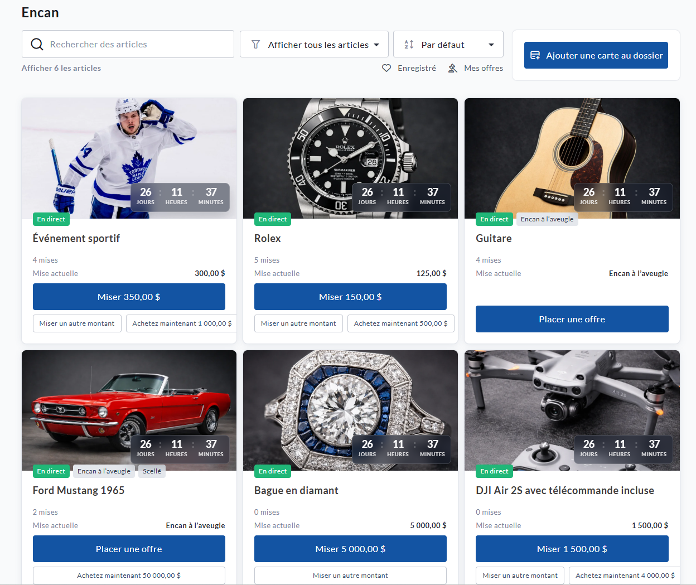Click Miser un autre montant for Événement sportif
696x585 pixels.
pyautogui.click(x=77, y=323)
